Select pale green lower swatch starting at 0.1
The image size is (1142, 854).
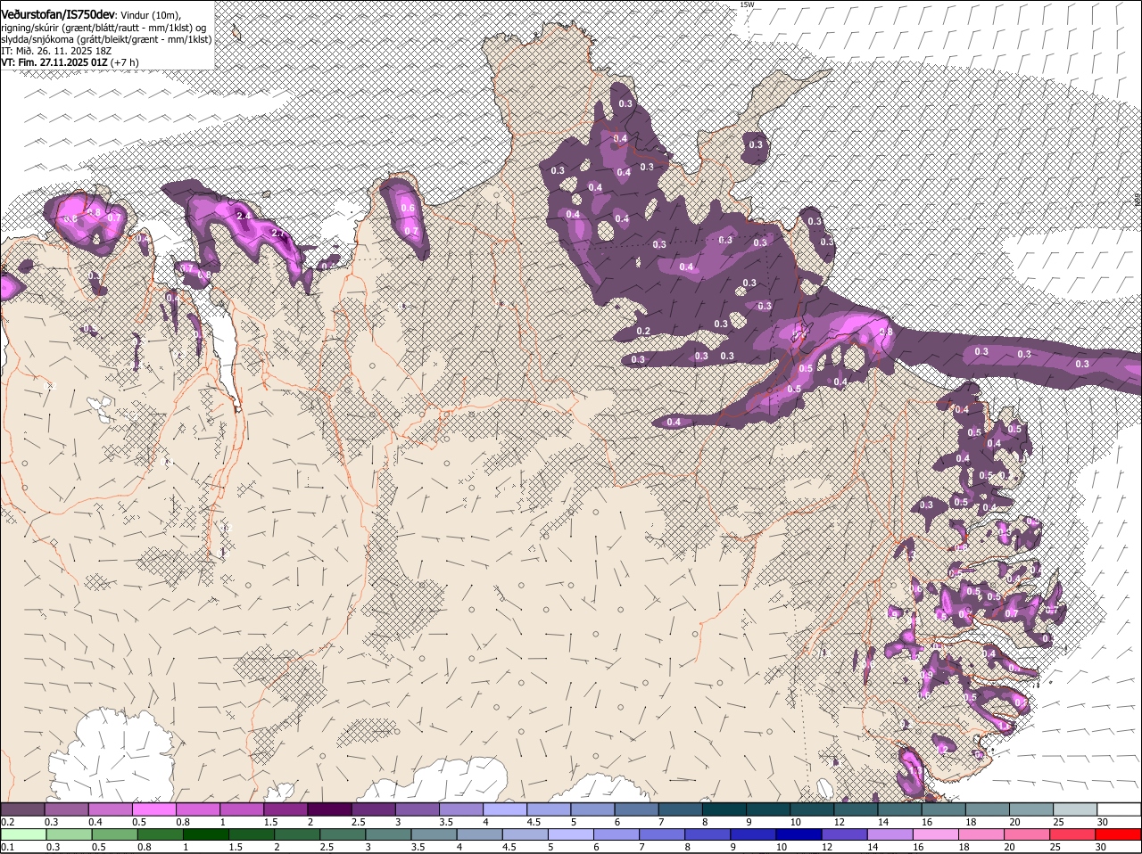(23, 834)
